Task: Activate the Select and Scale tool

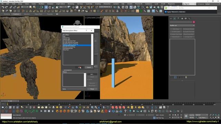Action: point(54,7)
